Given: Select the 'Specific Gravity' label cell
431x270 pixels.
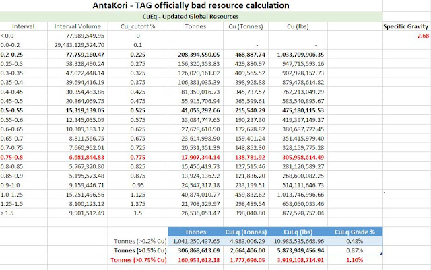Looking at the screenshot, I should click(405, 26).
